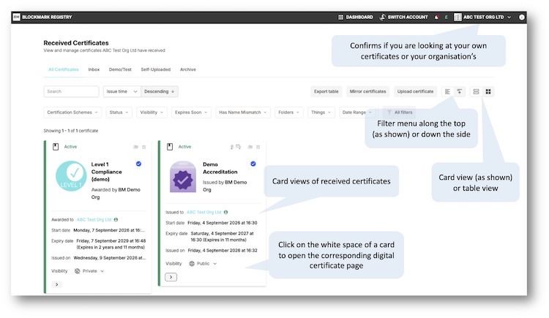Choose top filter menu layout icon
The width and height of the screenshot is (549, 318).
click(460, 91)
